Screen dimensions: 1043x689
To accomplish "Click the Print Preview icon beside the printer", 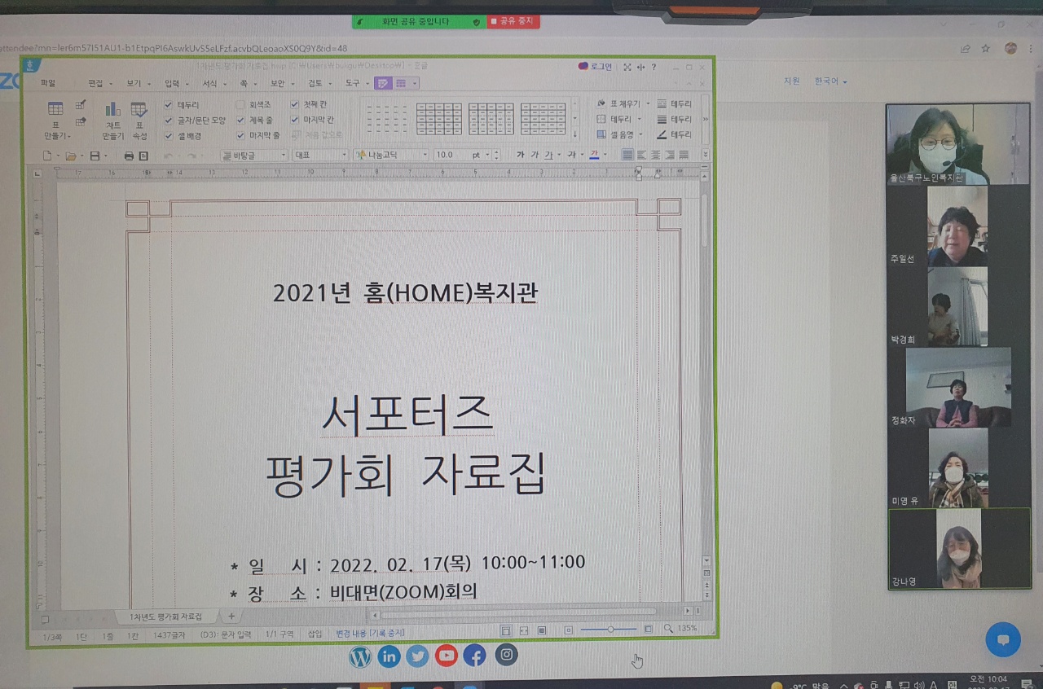I will 143,156.
